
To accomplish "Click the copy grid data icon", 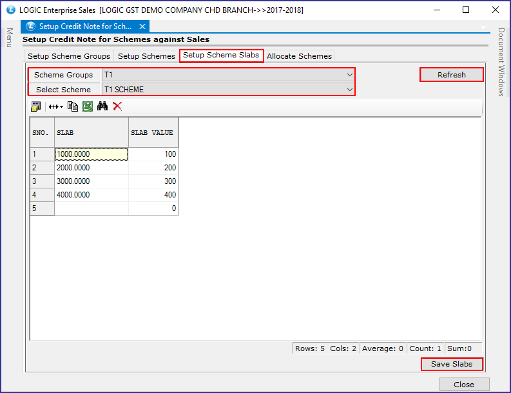I will [x=73, y=106].
